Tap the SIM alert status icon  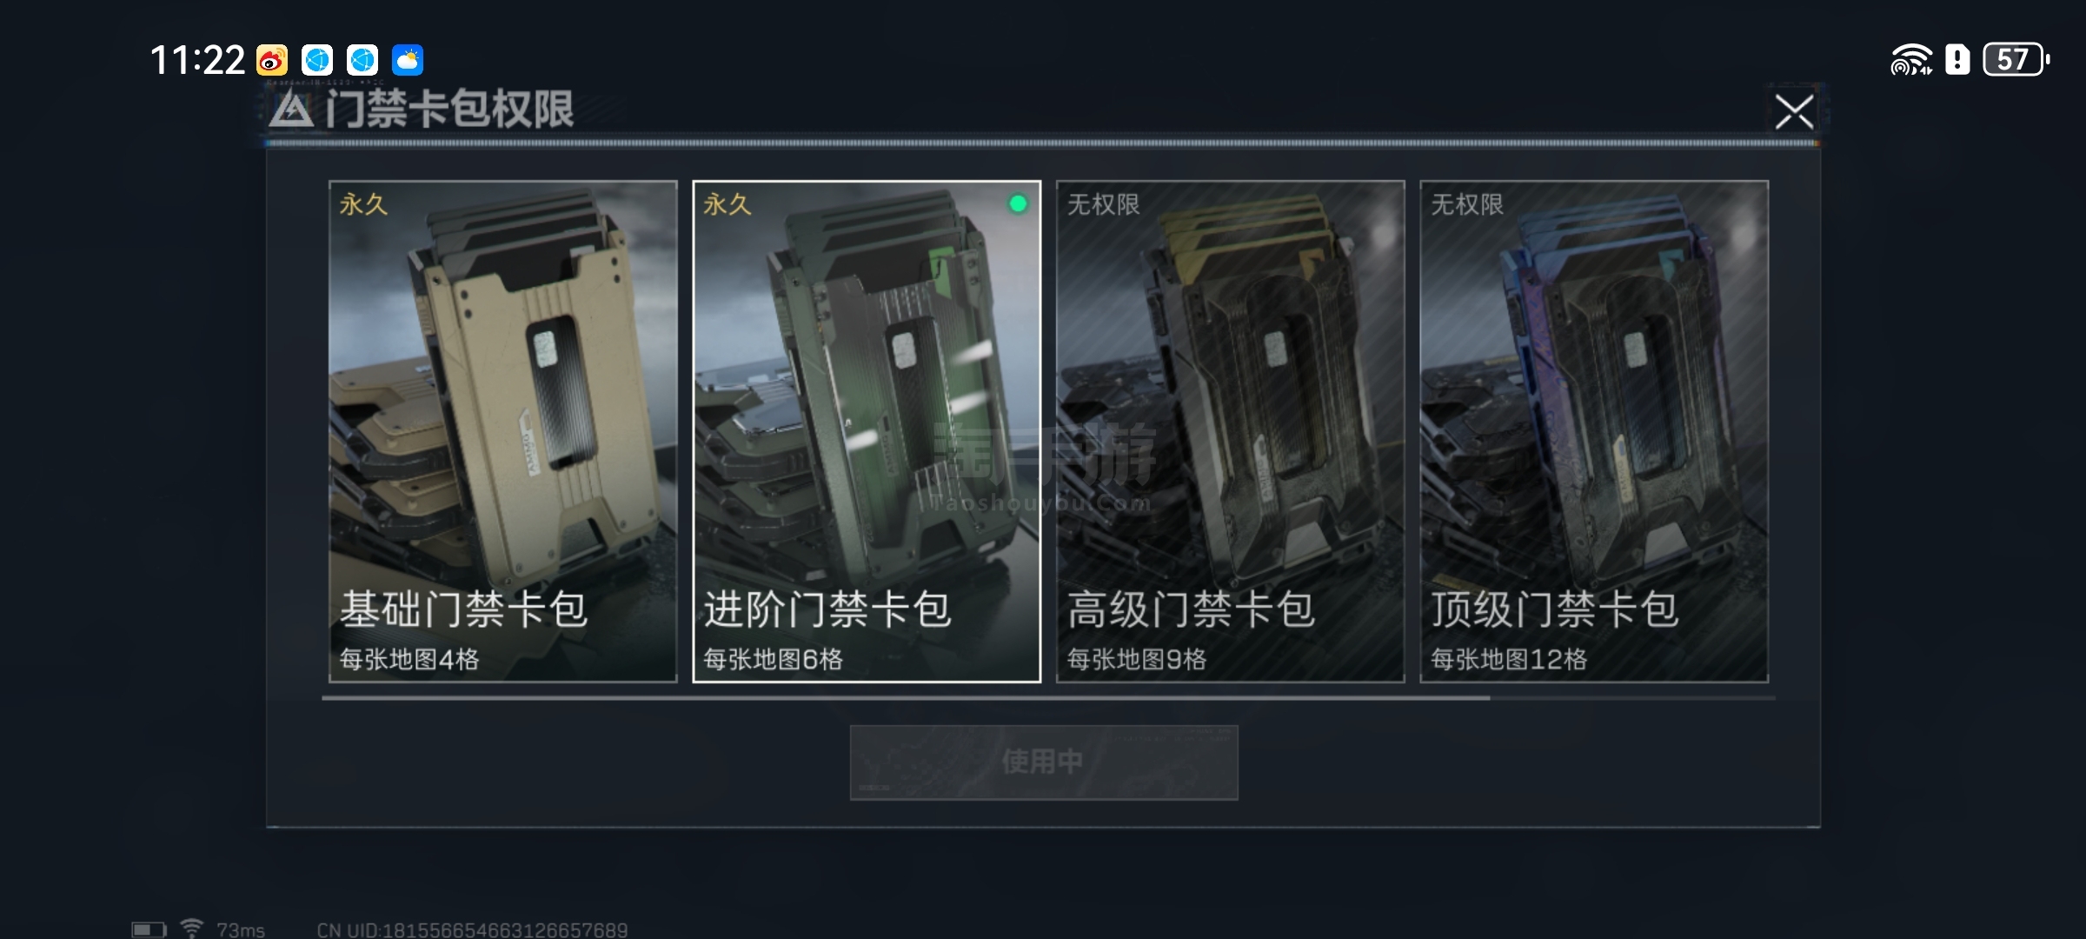click(1957, 60)
